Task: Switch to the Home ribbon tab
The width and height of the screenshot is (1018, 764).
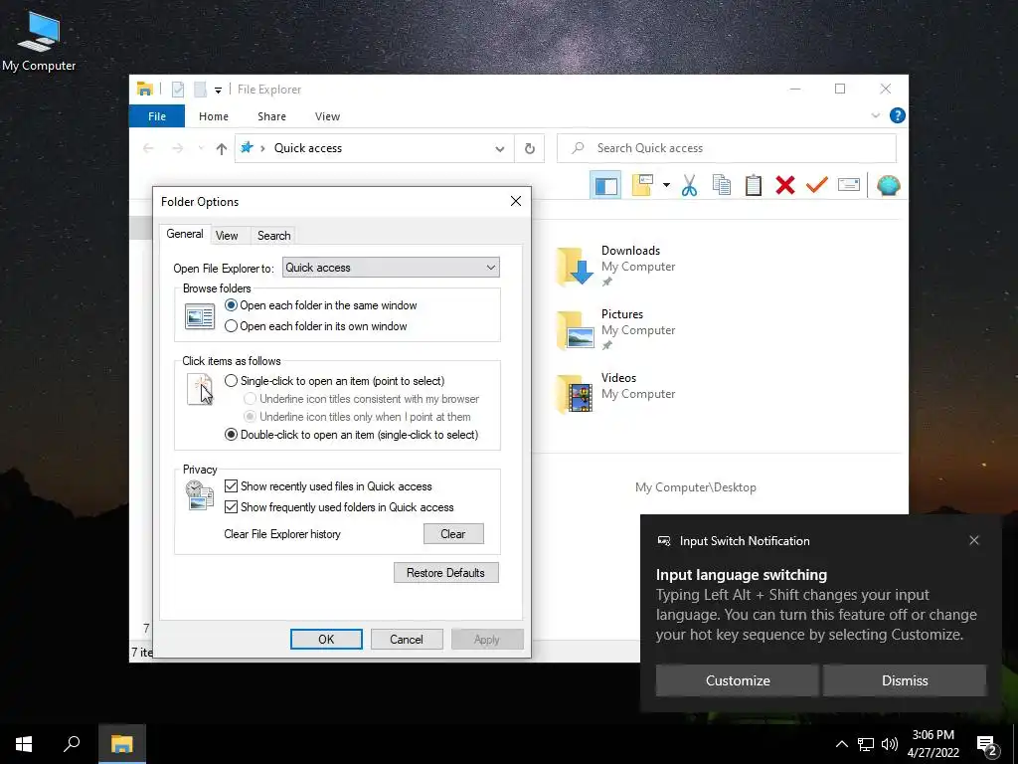Action: (214, 116)
